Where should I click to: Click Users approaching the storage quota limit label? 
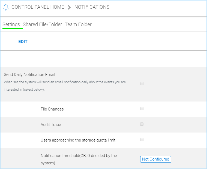(x=78, y=140)
